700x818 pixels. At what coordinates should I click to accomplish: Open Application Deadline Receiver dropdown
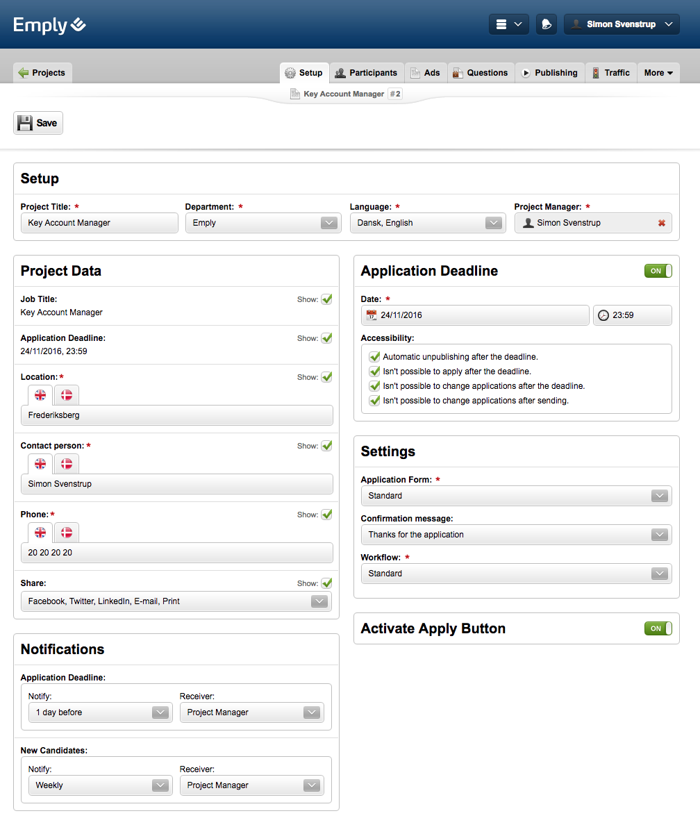click(252, 712)
